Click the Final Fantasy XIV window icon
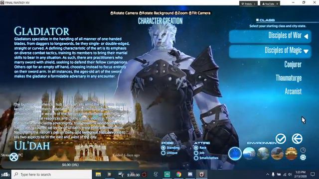 (2, 2)
